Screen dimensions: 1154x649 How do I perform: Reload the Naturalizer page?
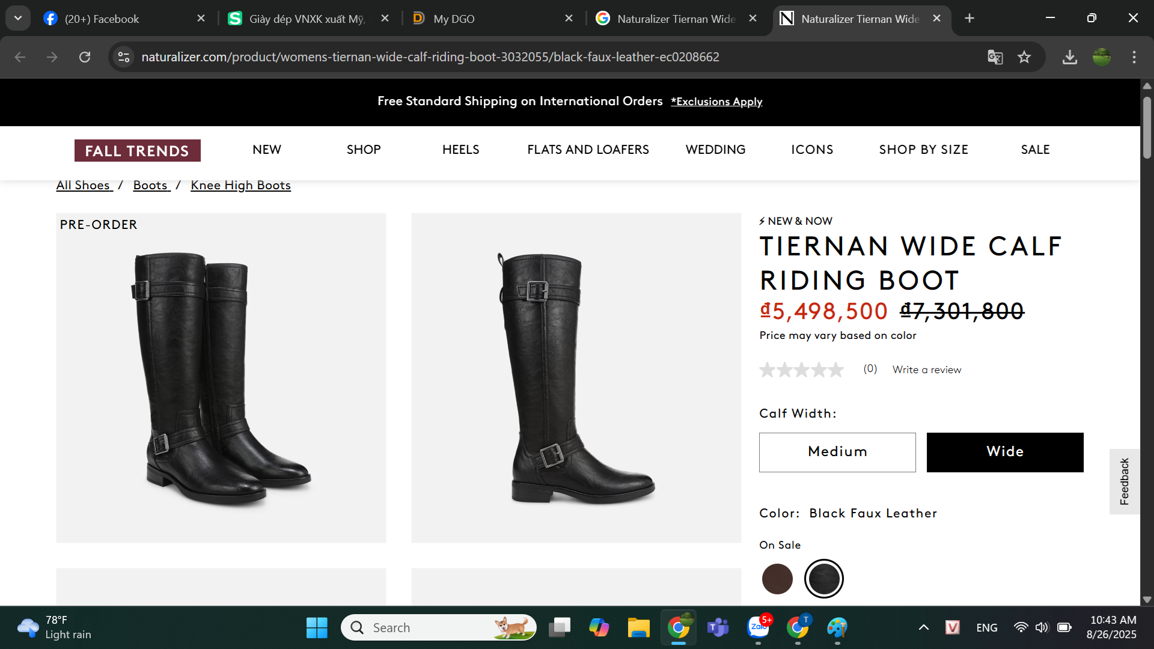point(85,57)
